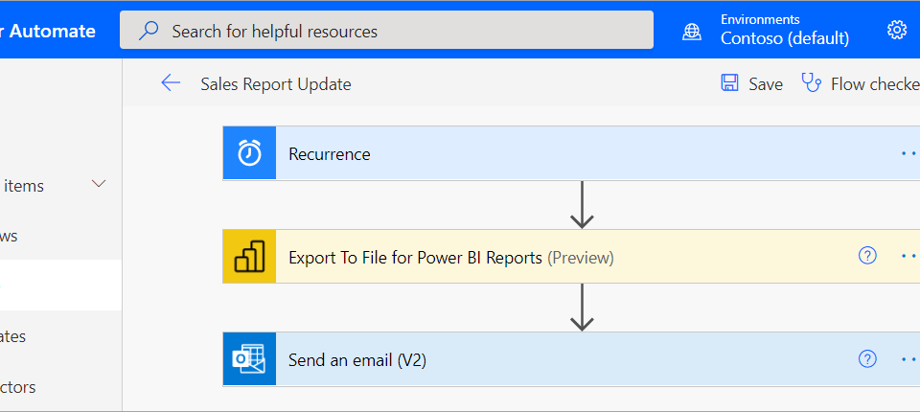
Task: Click the magnifier icon in search box
Action: click(149, 31)
